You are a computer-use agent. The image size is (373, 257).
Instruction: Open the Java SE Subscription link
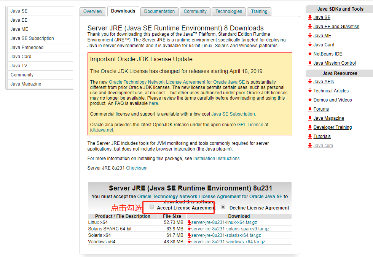point(233,114)
